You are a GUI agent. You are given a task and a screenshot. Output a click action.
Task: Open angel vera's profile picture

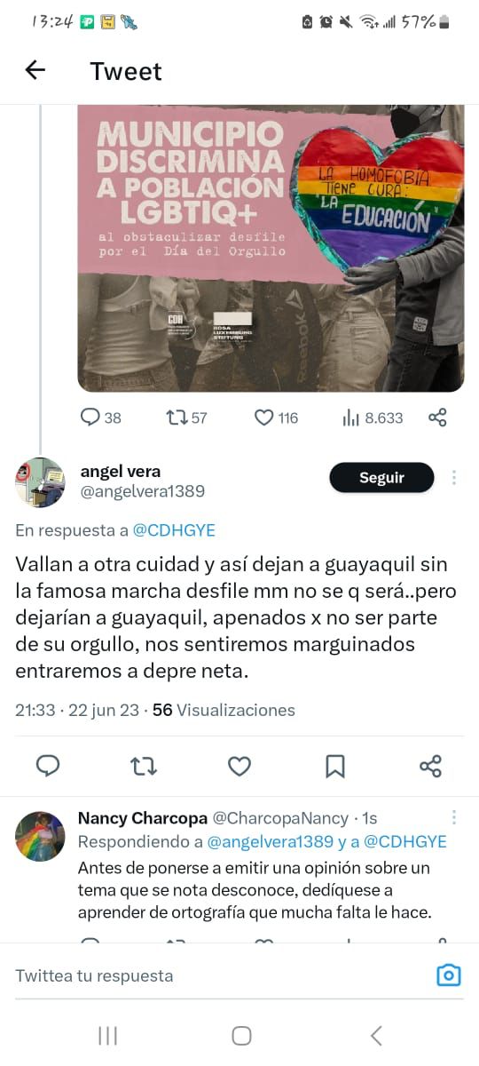[x=40, y=482]
